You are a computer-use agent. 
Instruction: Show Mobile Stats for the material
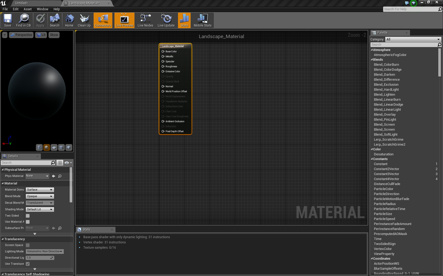point(202,20)
